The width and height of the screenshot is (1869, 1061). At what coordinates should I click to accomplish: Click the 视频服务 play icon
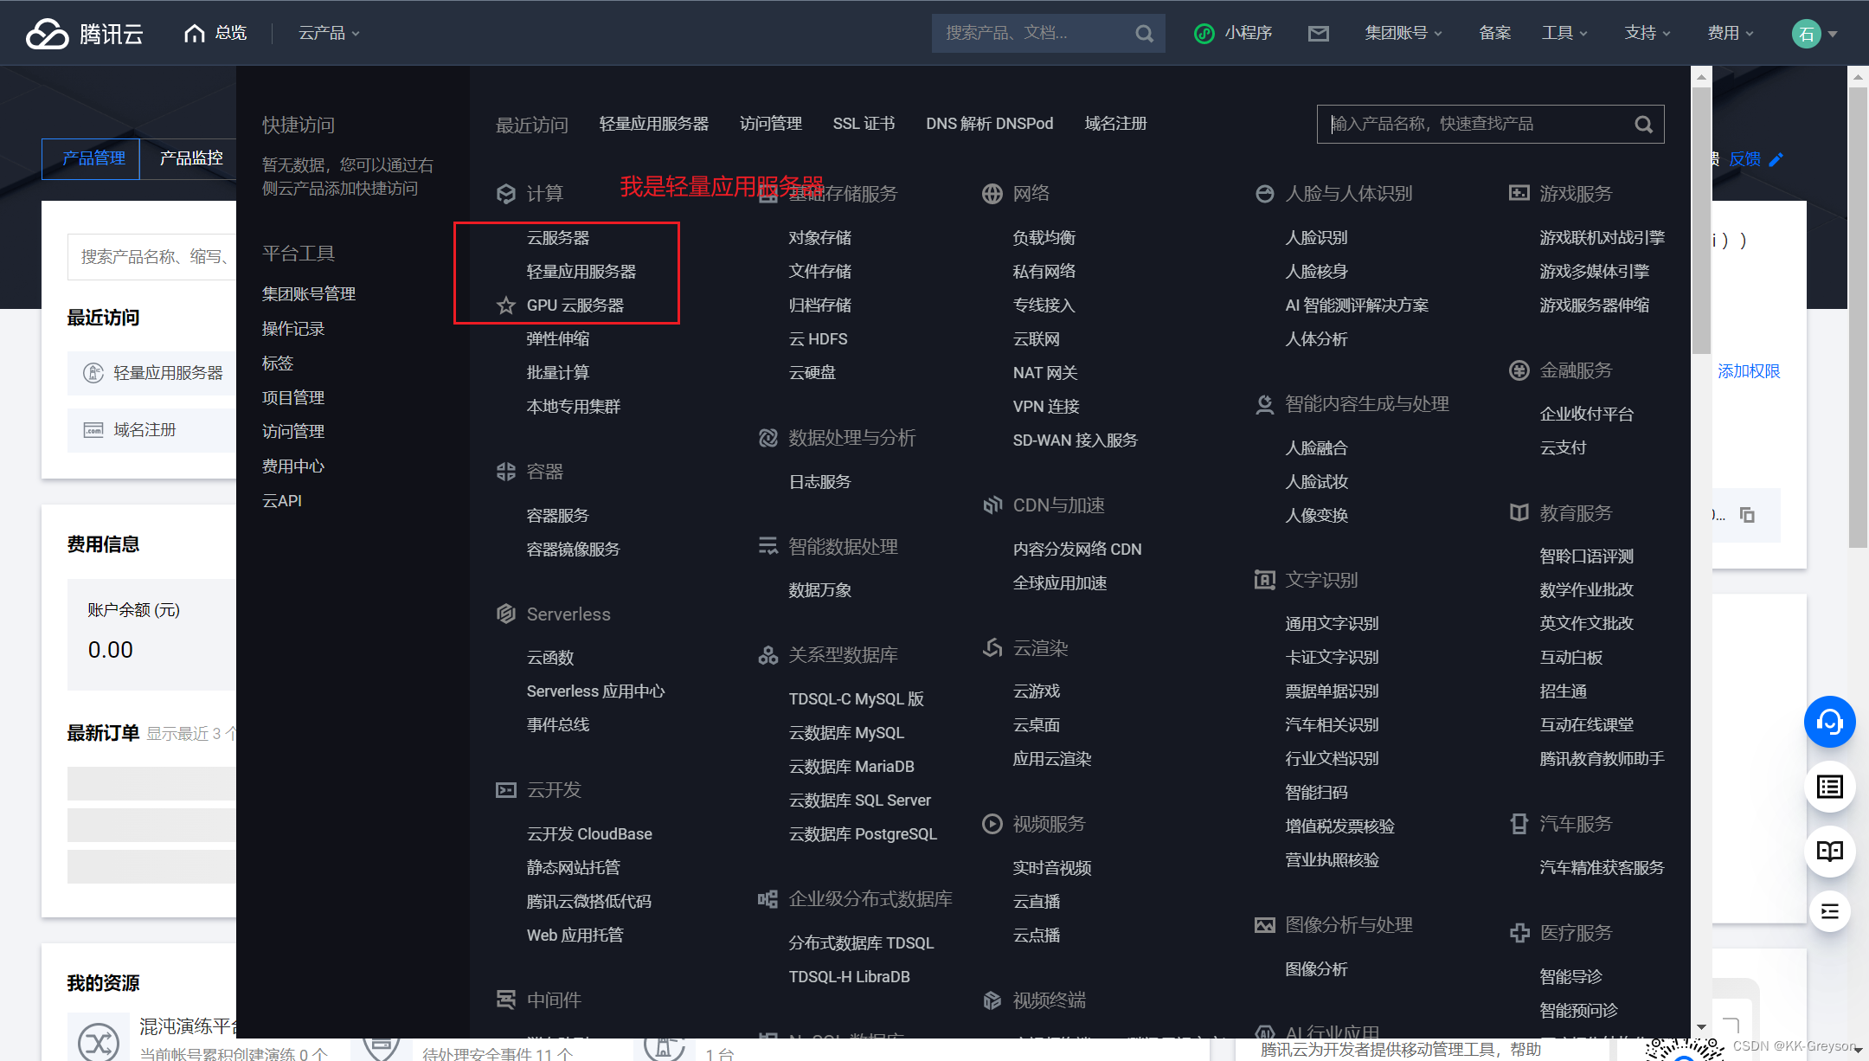(x=992, y=824)
